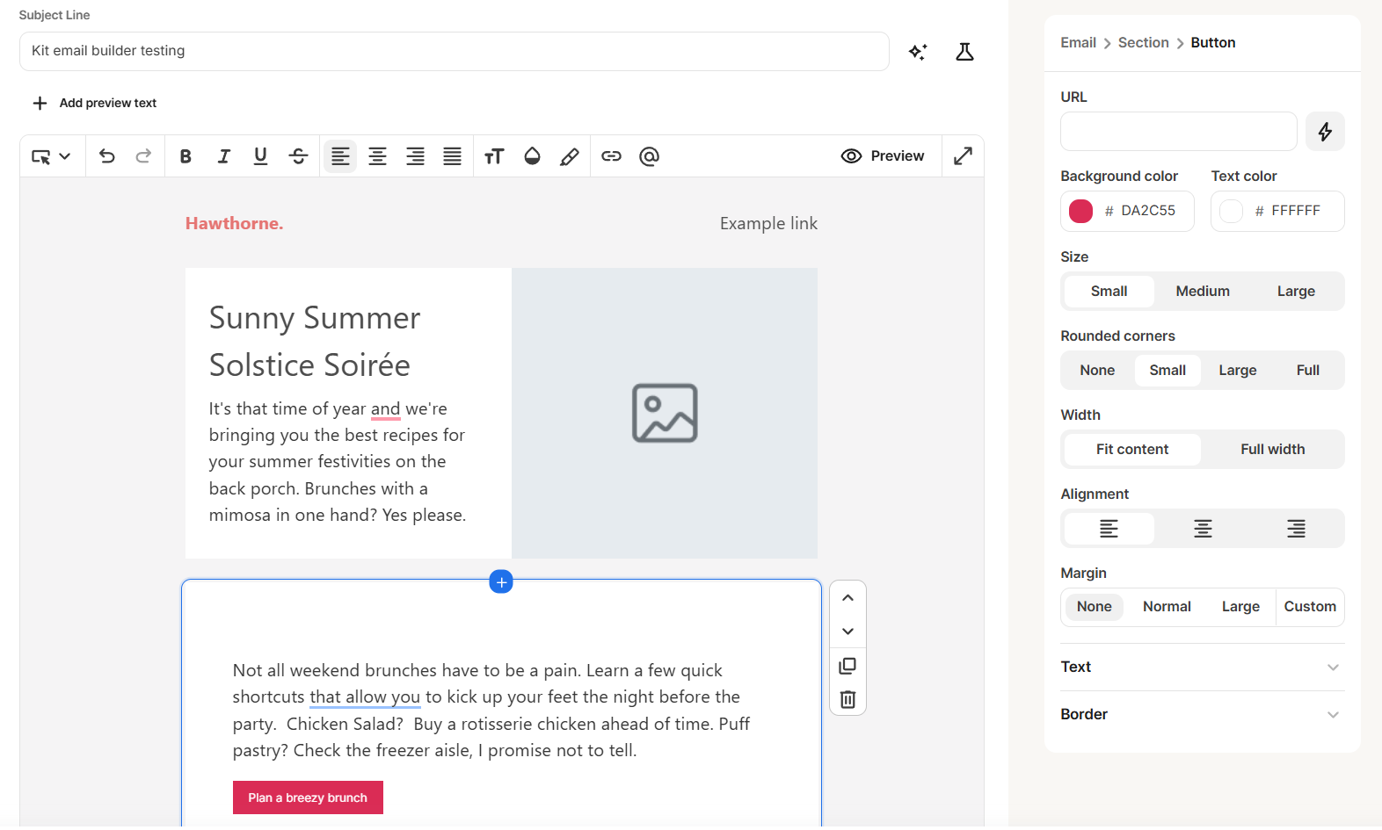Set button size to Medium
This screenshot has width=1382, height=830.
pos(1203,292)
